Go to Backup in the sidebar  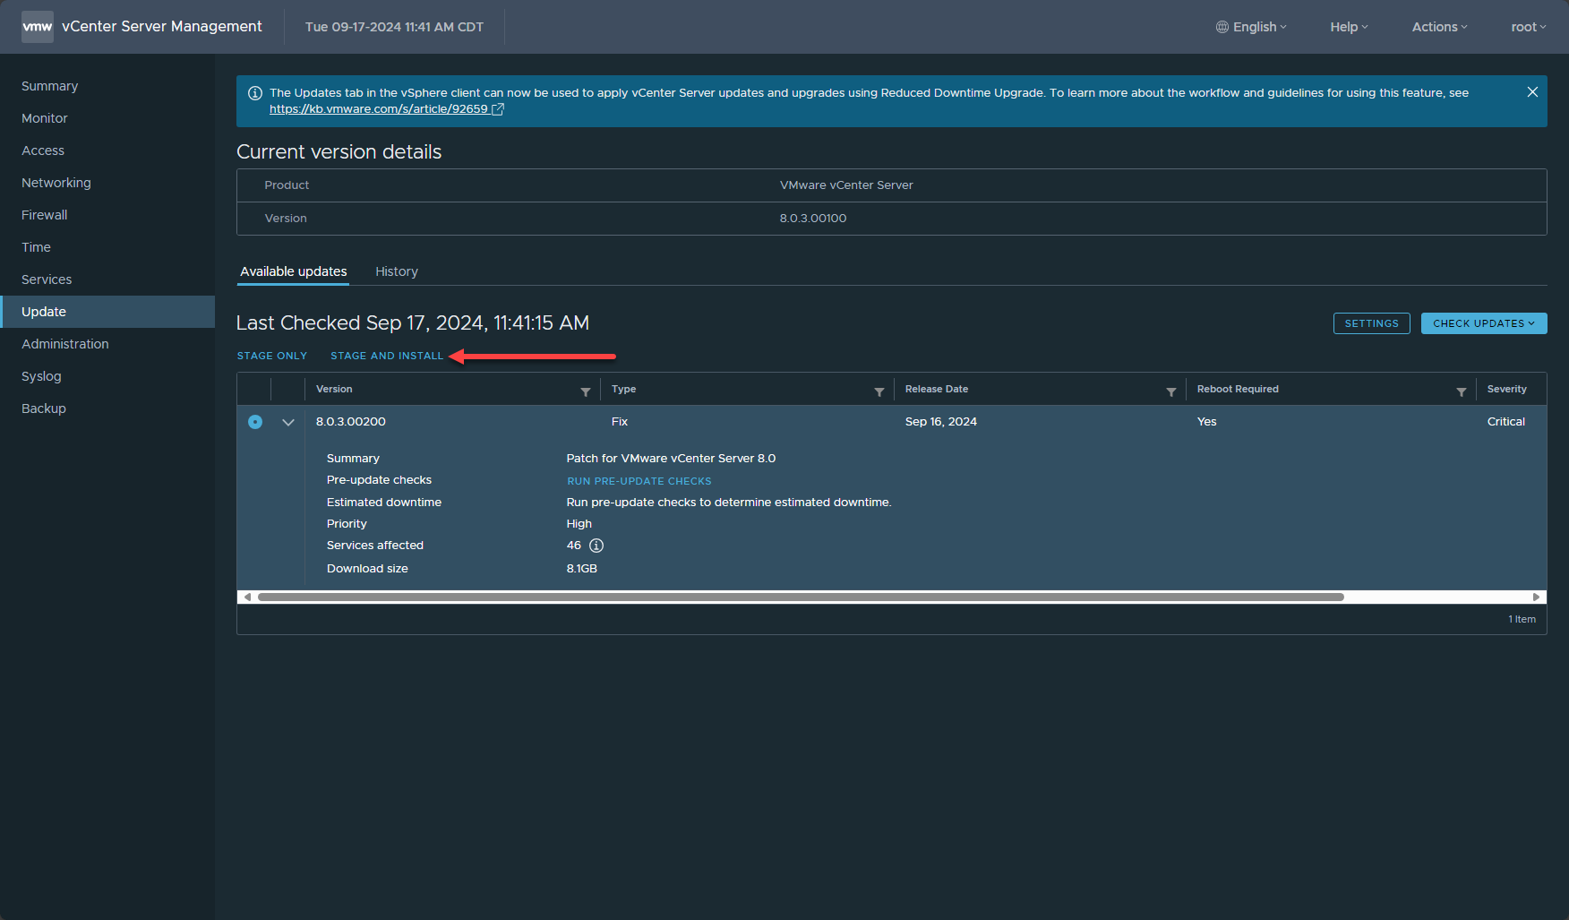click(44, 408)
